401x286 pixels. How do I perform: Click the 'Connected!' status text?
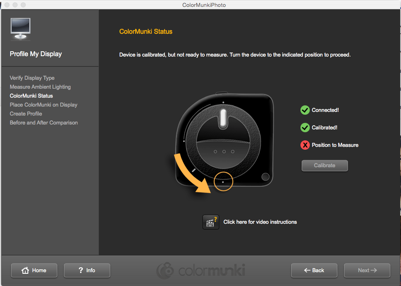(325, 110)
